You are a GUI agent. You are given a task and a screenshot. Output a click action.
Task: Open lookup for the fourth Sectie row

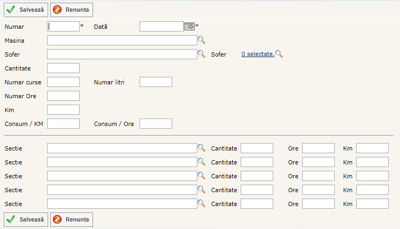click(x=202, y=189)
